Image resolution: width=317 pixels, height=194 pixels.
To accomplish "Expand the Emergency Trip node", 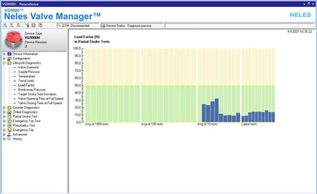I will pos(4,130).
